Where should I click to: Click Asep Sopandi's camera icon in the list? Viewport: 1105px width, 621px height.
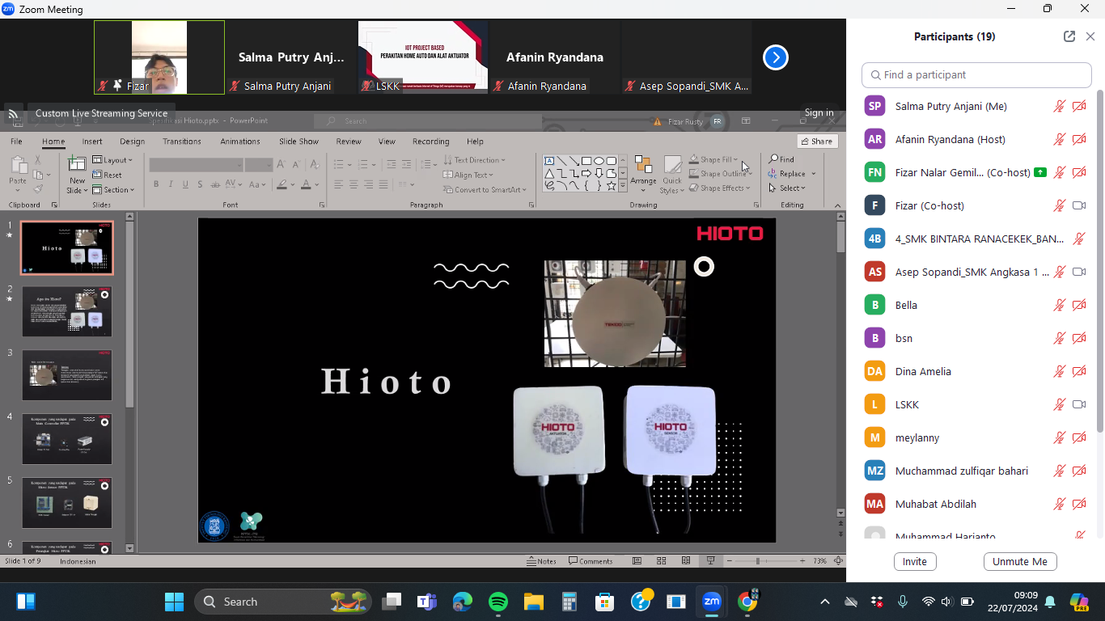point(1079,272)
